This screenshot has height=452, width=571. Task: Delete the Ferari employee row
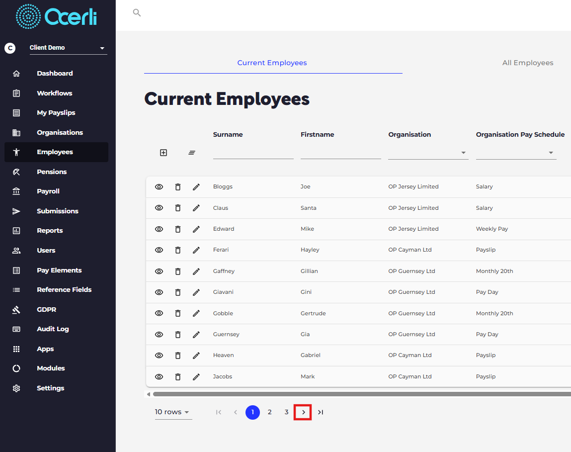click(178, 250)
